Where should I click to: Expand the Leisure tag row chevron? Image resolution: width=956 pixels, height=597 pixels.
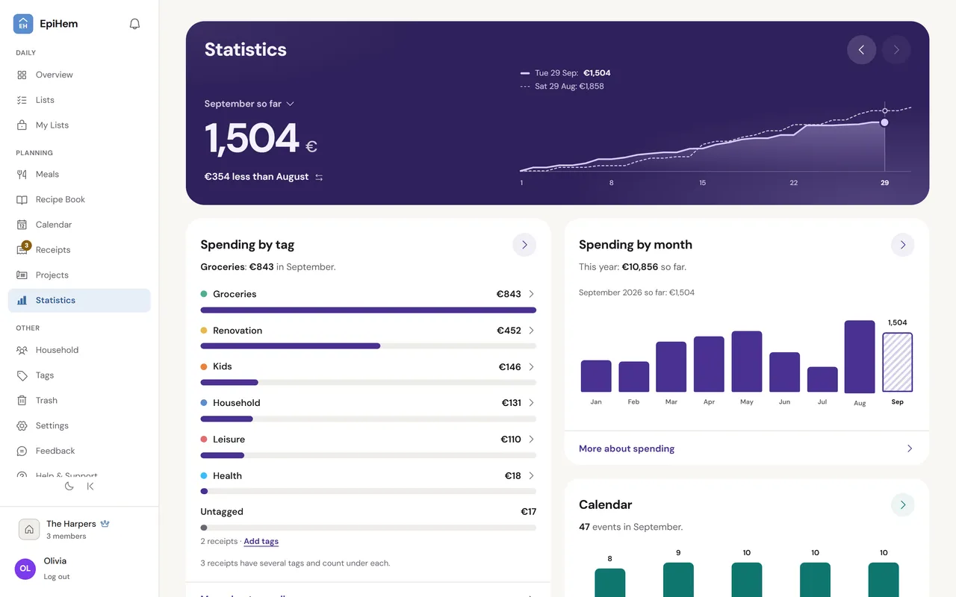pyautogui.click(x=531, y=440)
